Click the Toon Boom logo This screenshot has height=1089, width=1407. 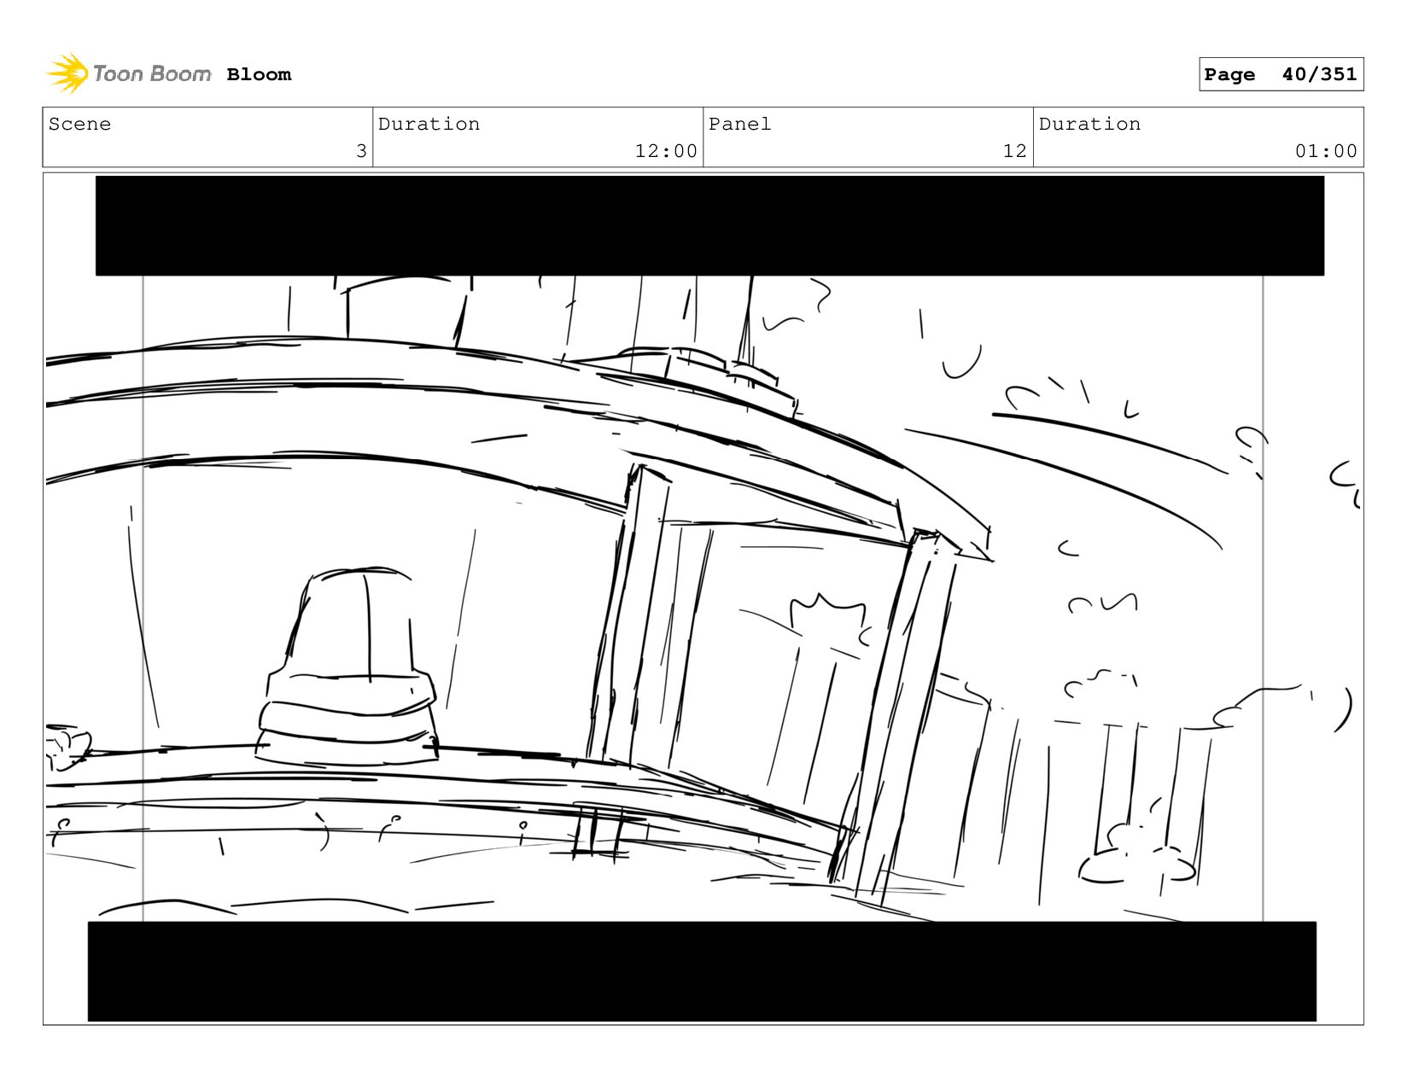point(128,74)
